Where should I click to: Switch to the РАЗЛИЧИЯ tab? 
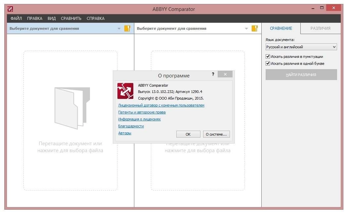[x=321, y=28]
